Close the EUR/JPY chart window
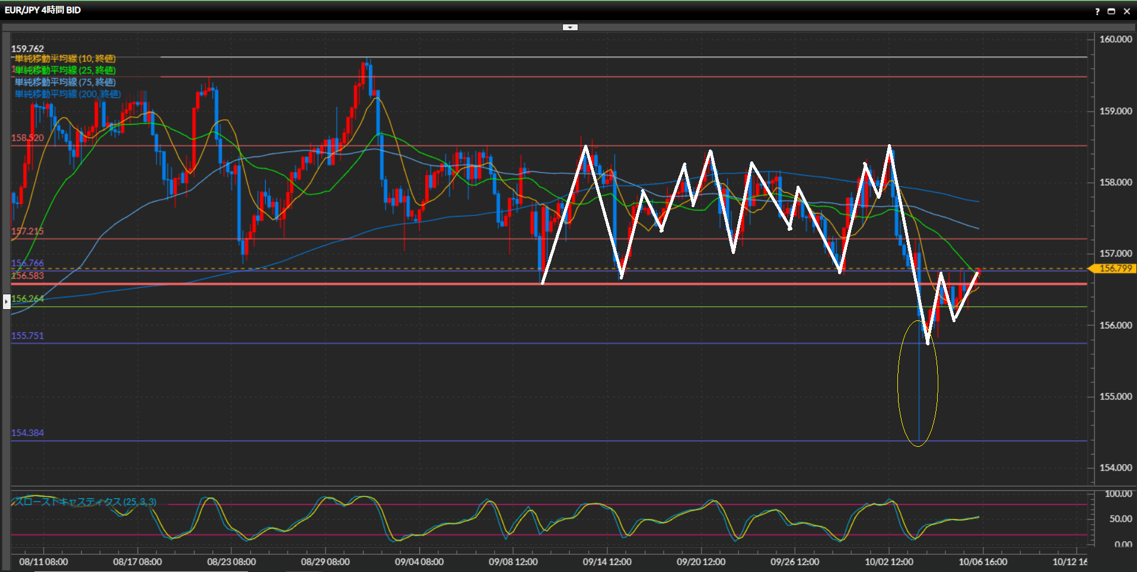Screen dimensions: 1137x572 tap(1127, 11)
